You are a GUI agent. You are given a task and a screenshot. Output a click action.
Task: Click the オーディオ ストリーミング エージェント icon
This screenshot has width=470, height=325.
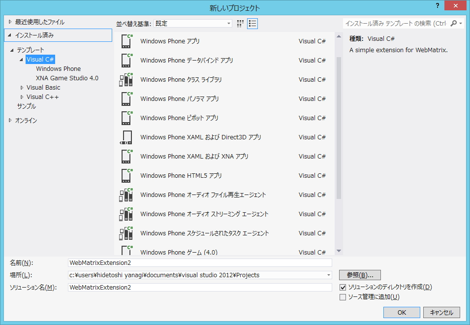pos(126,214)
